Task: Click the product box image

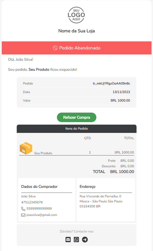Action: point(26,148)
